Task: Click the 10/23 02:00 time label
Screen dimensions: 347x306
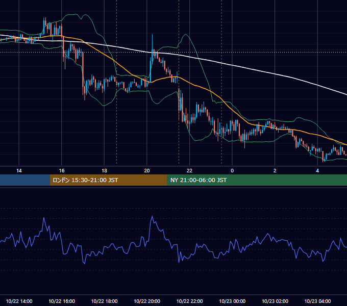Action: pos(275,301)
